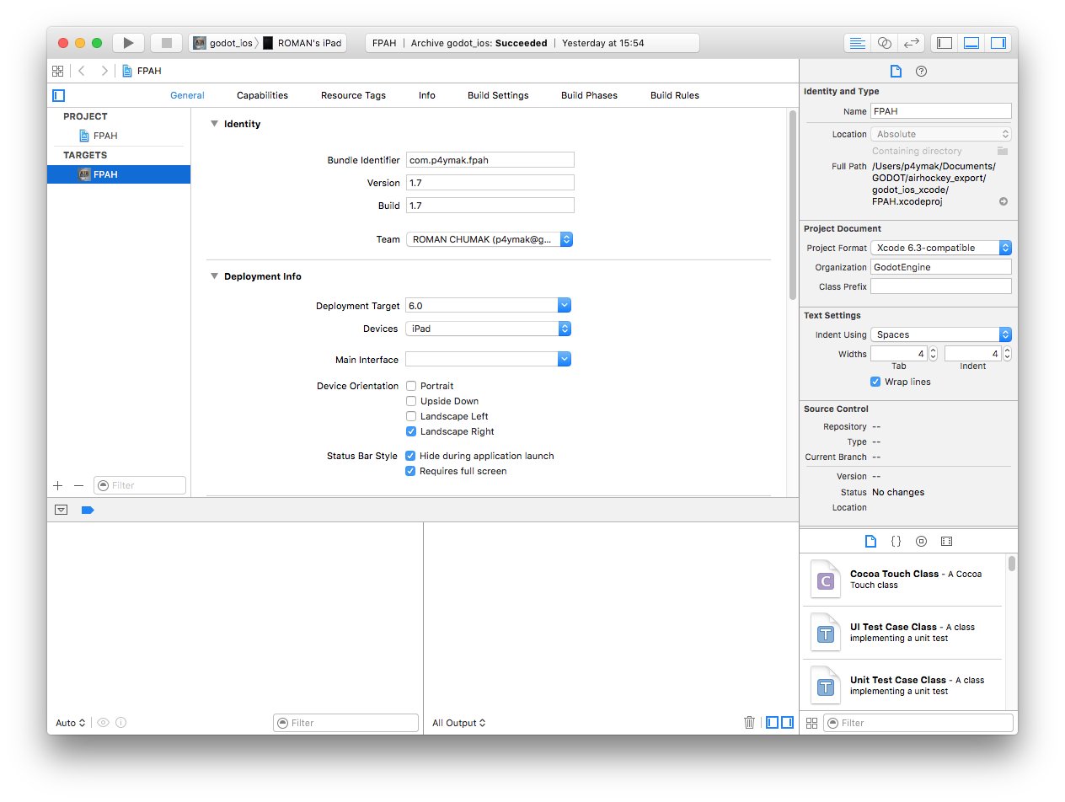This screenshot has width=1065, height=802.
Task: Show the assistant editor
Action: click(x=884, y=43)
